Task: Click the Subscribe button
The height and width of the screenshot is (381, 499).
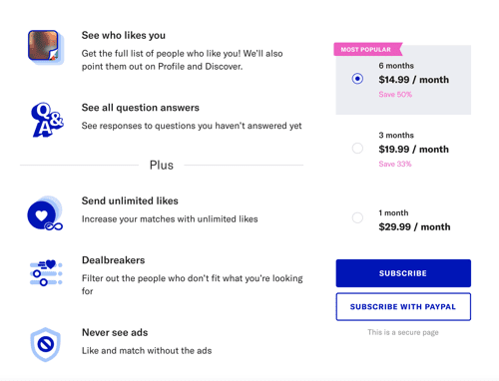Action: pos(403,273)
